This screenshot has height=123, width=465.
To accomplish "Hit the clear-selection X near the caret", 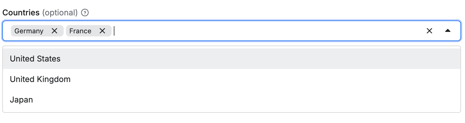I will pyautogui.click(x=429, y=31).
